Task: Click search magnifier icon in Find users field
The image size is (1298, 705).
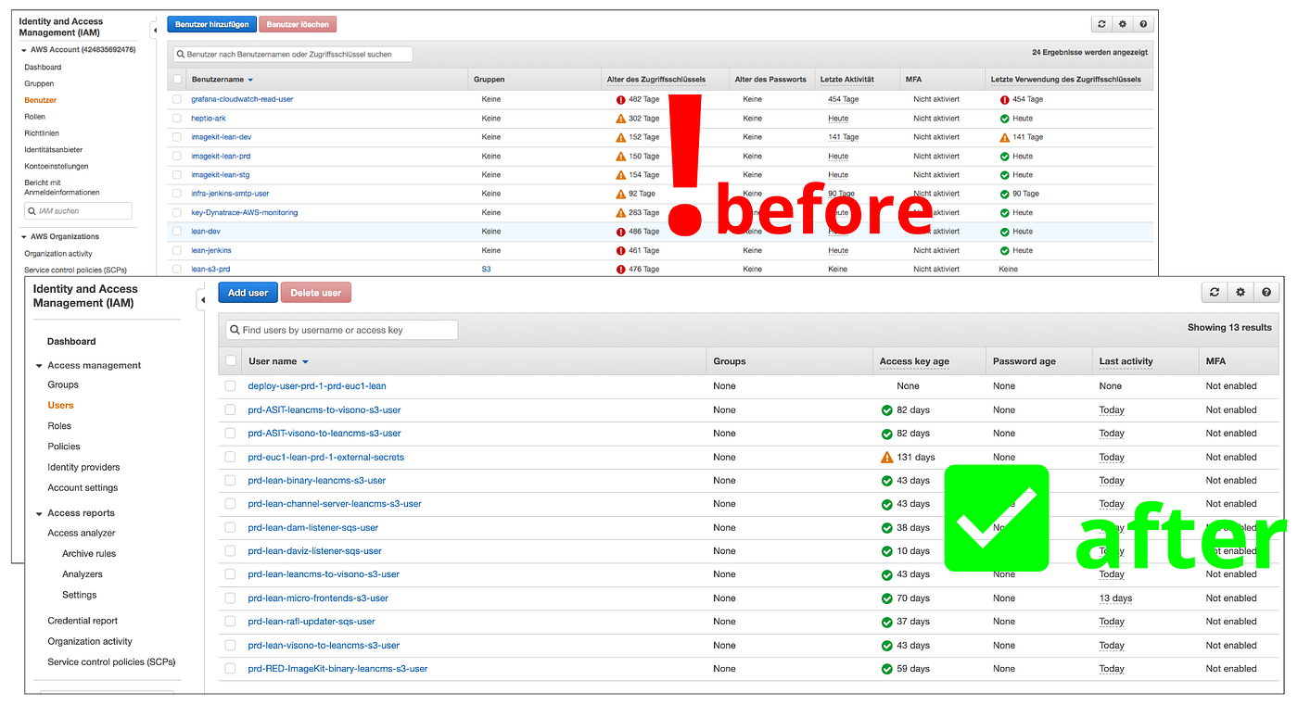Action: point(235,330)
